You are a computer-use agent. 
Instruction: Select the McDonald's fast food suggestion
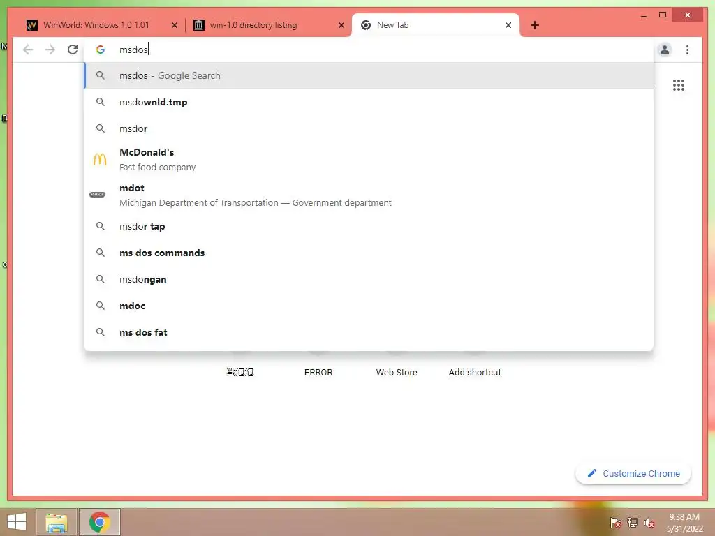tap(369, 160)
